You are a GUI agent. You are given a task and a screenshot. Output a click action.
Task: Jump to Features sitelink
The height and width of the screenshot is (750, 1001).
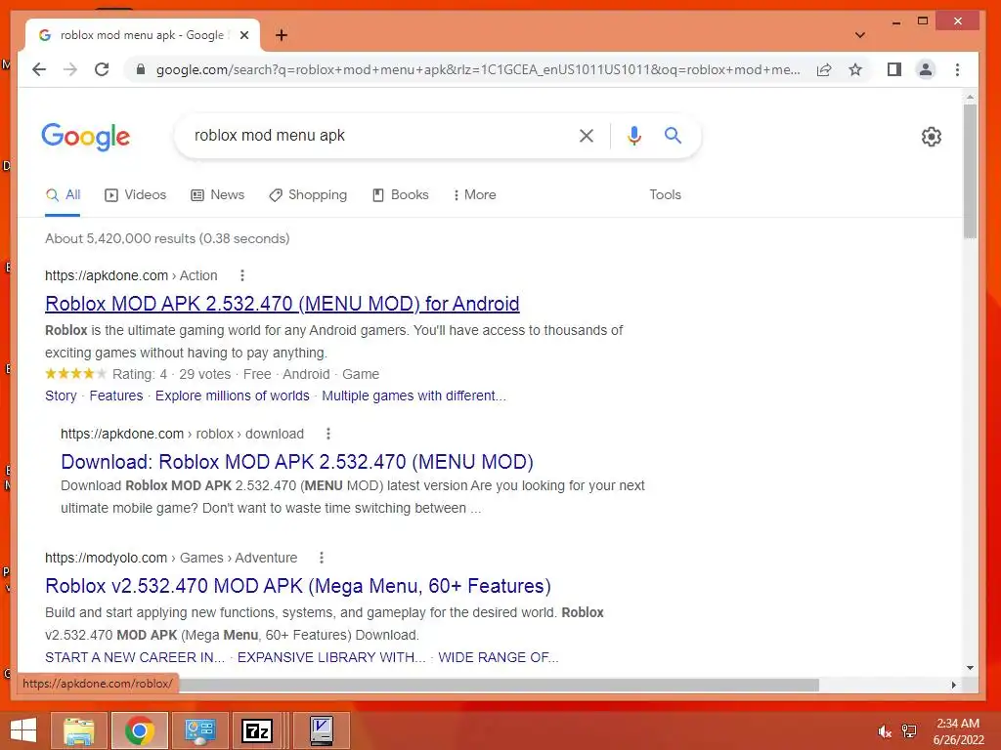tap(116, 396)
